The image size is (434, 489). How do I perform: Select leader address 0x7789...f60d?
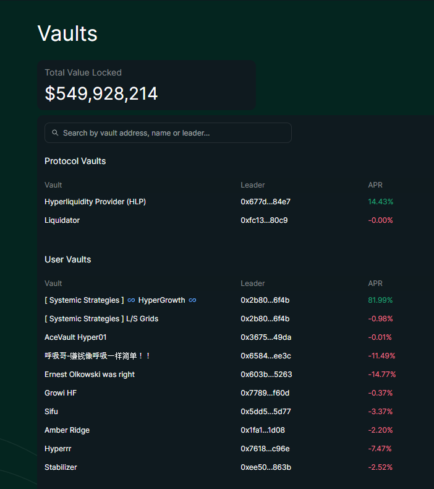265,393
